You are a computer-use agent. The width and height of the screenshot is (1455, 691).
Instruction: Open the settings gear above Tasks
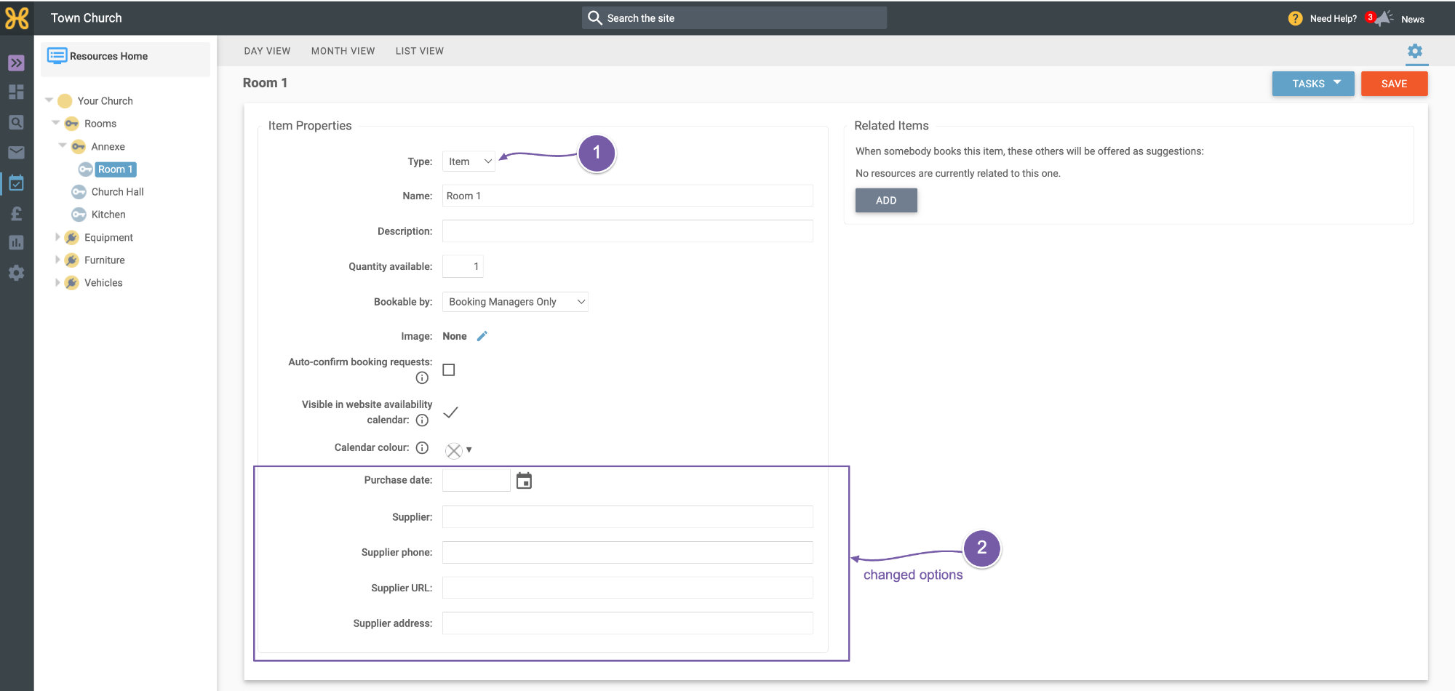[x=1415, y=51]
